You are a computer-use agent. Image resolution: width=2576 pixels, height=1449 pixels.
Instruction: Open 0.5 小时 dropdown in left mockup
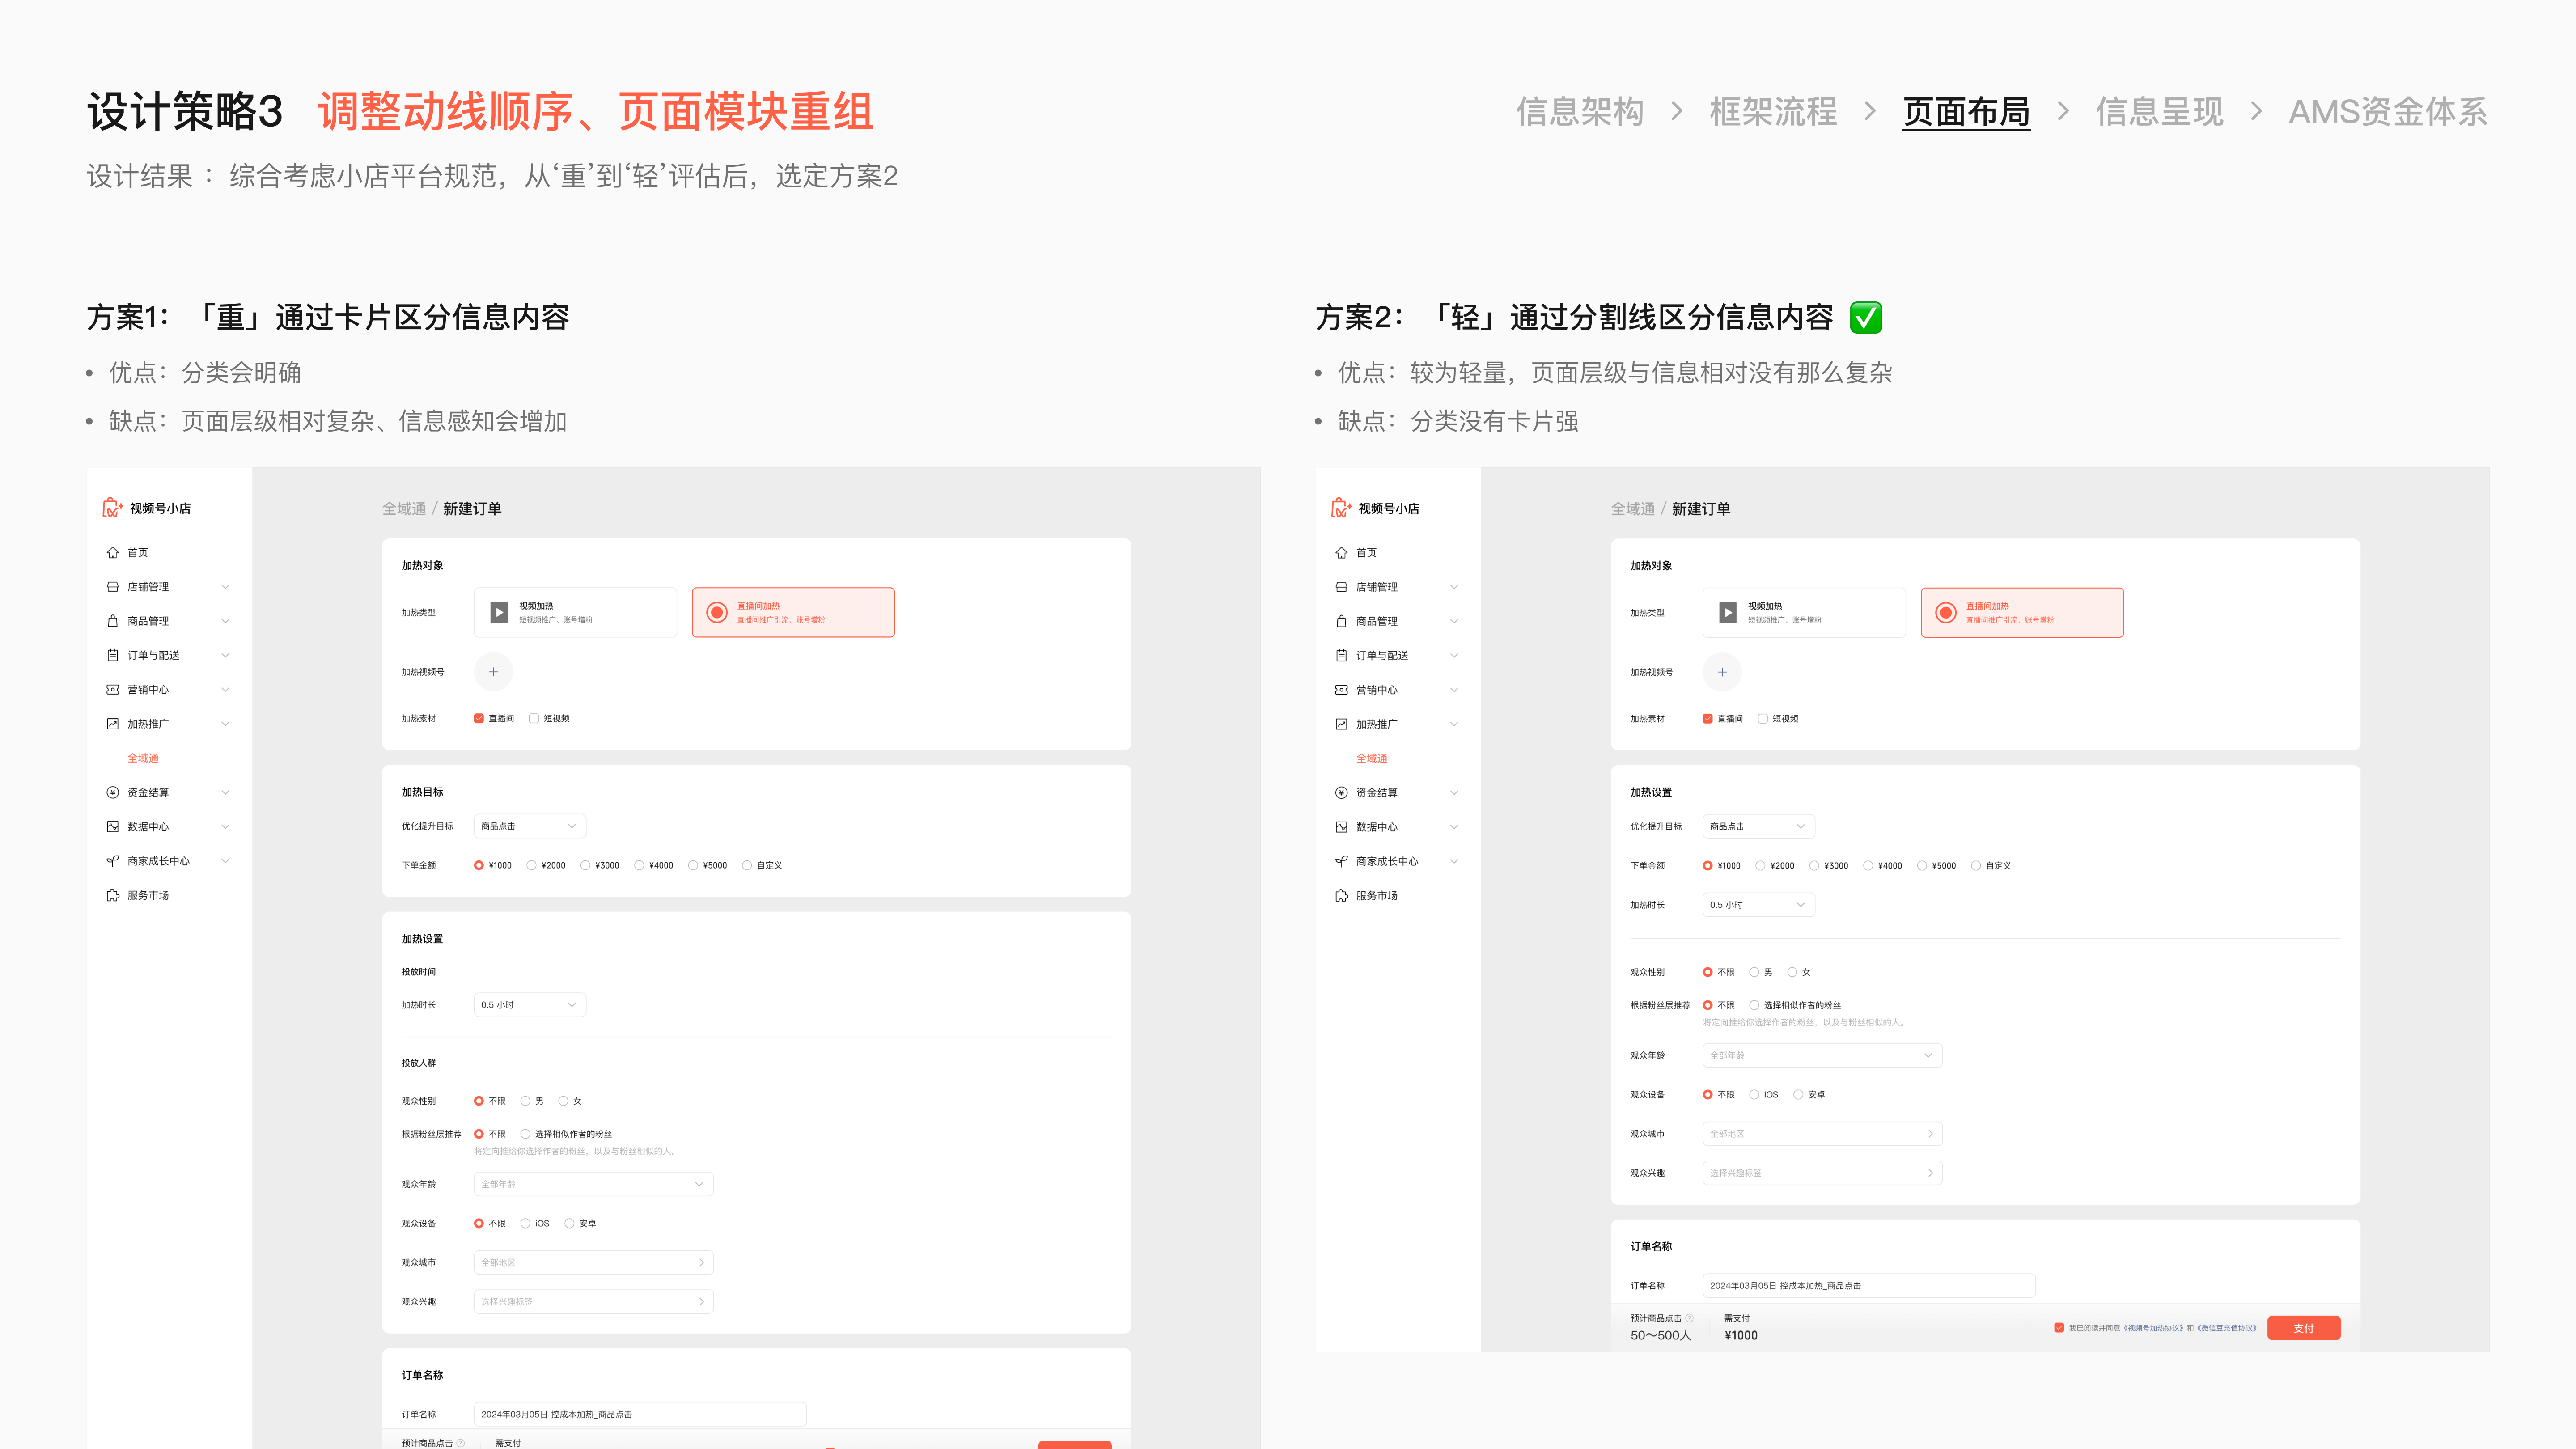pos(530,1004)
